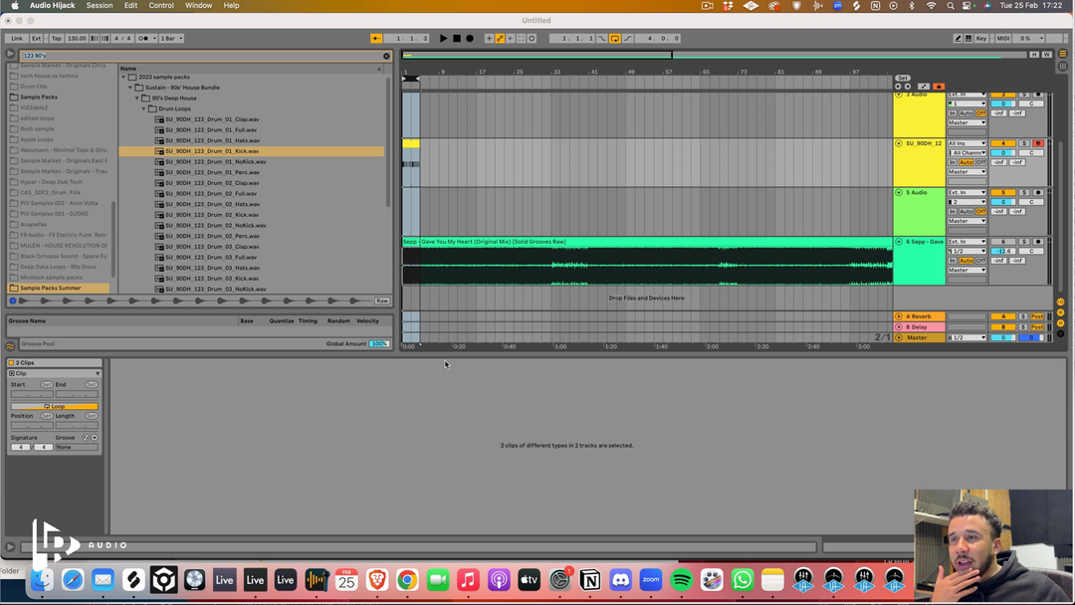Toggle the metronome button
The width and height of the screenshot is (1075, 605).
tap(145, 39)
